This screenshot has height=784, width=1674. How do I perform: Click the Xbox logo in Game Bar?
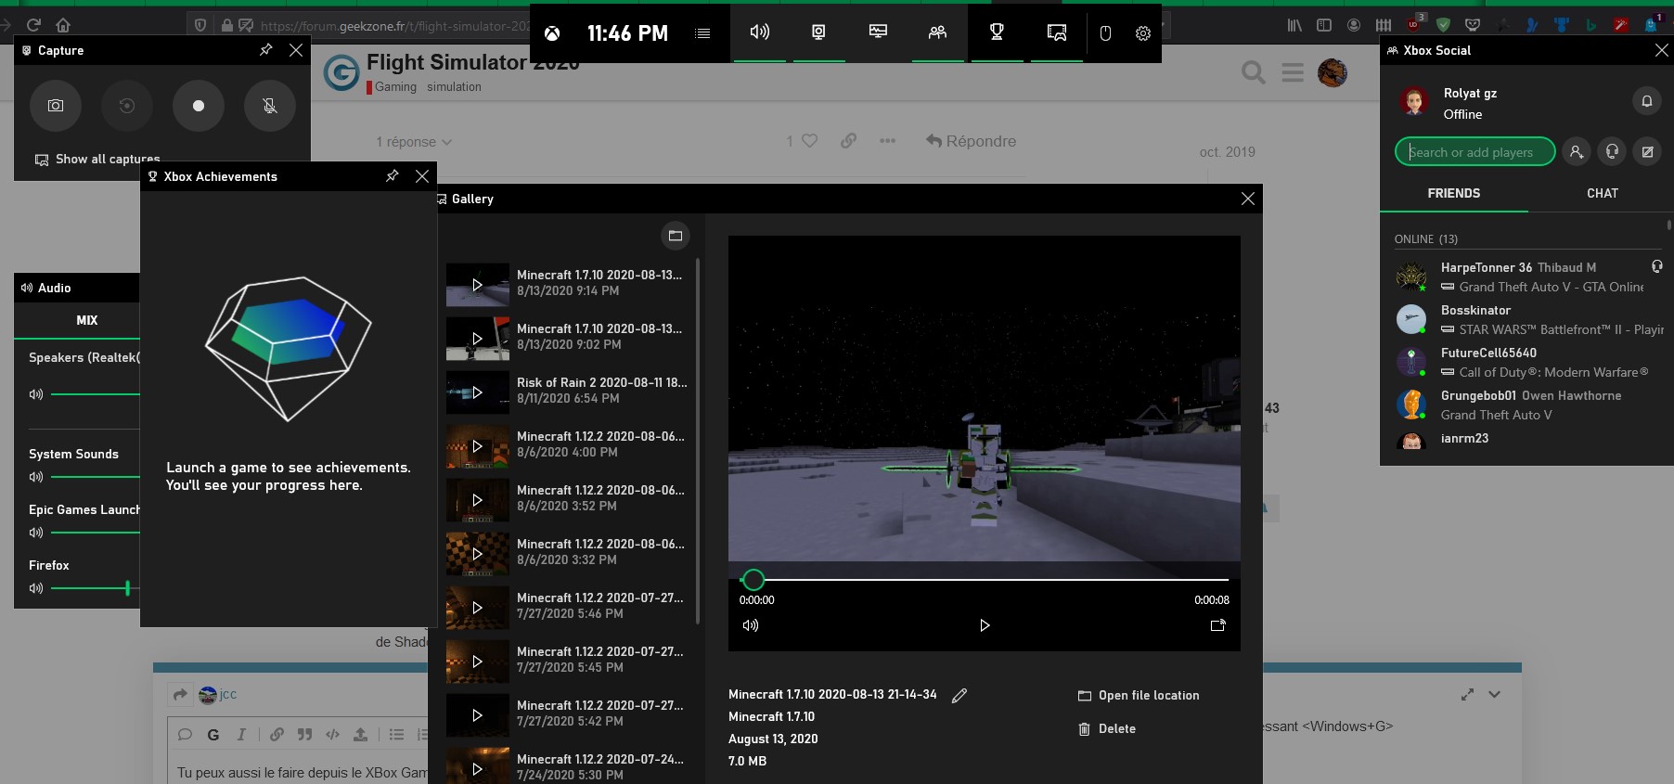[x=552, y=33]
